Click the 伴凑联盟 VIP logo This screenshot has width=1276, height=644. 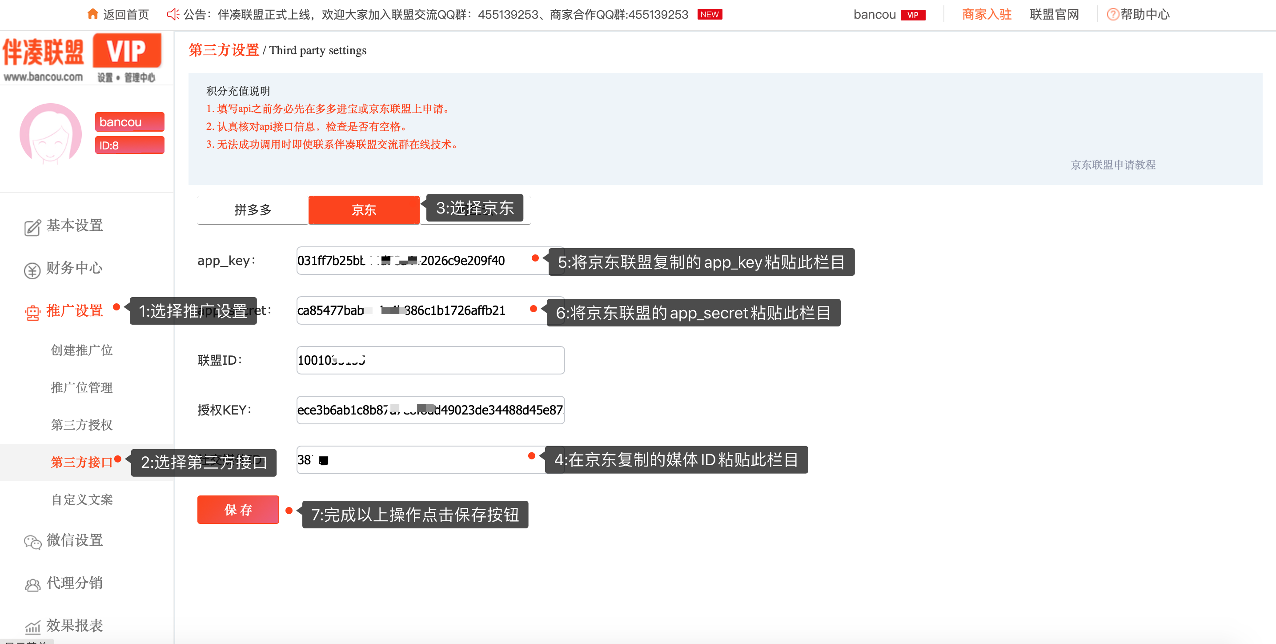[x=82, y=57]
